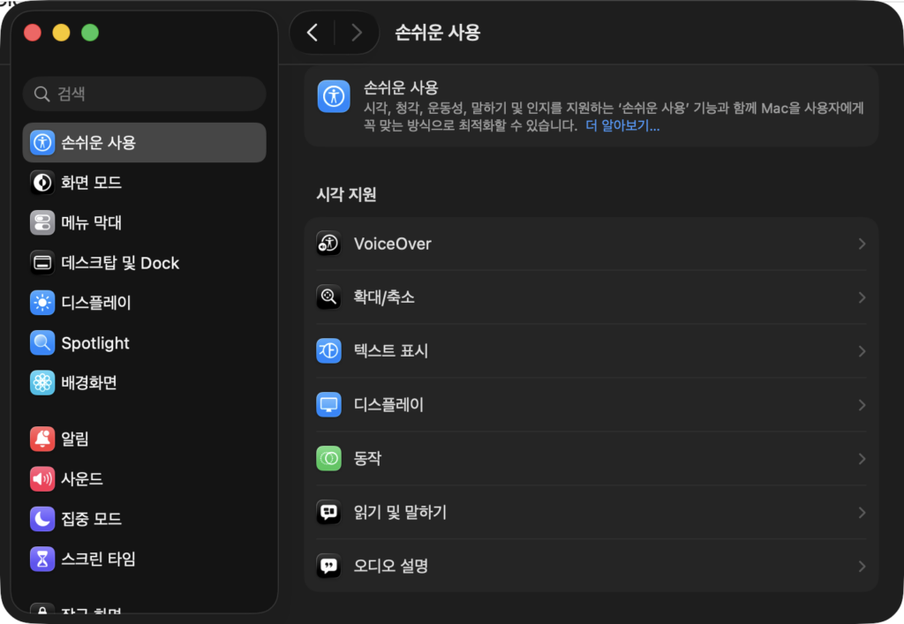Click the sidebar 디스플레이 sun icon

pyautogui.click(x=42, y=303)
